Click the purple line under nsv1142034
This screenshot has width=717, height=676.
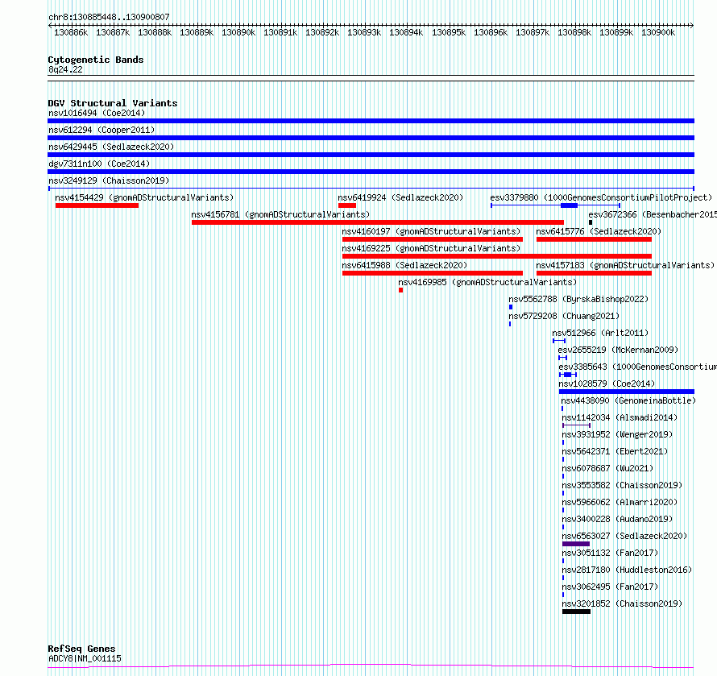click(576, 425)
